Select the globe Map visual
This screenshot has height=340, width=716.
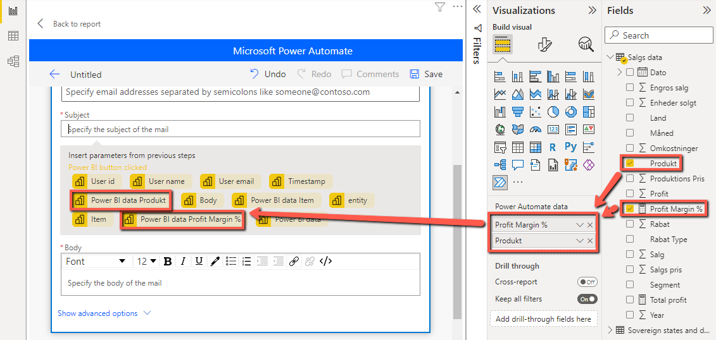[500, 130]
